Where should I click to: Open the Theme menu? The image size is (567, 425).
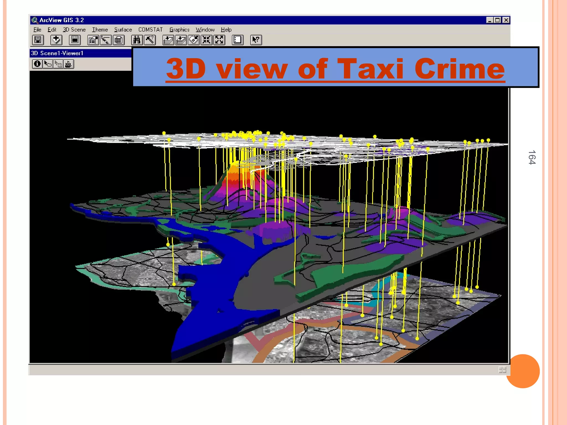100,30
